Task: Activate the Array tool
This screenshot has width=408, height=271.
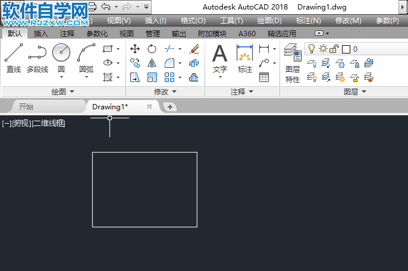Action: pyautogui.click(x=170, y=77)
